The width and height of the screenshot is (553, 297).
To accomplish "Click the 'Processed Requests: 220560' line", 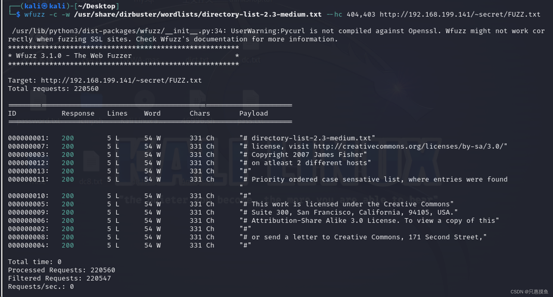I will [62, 270].
